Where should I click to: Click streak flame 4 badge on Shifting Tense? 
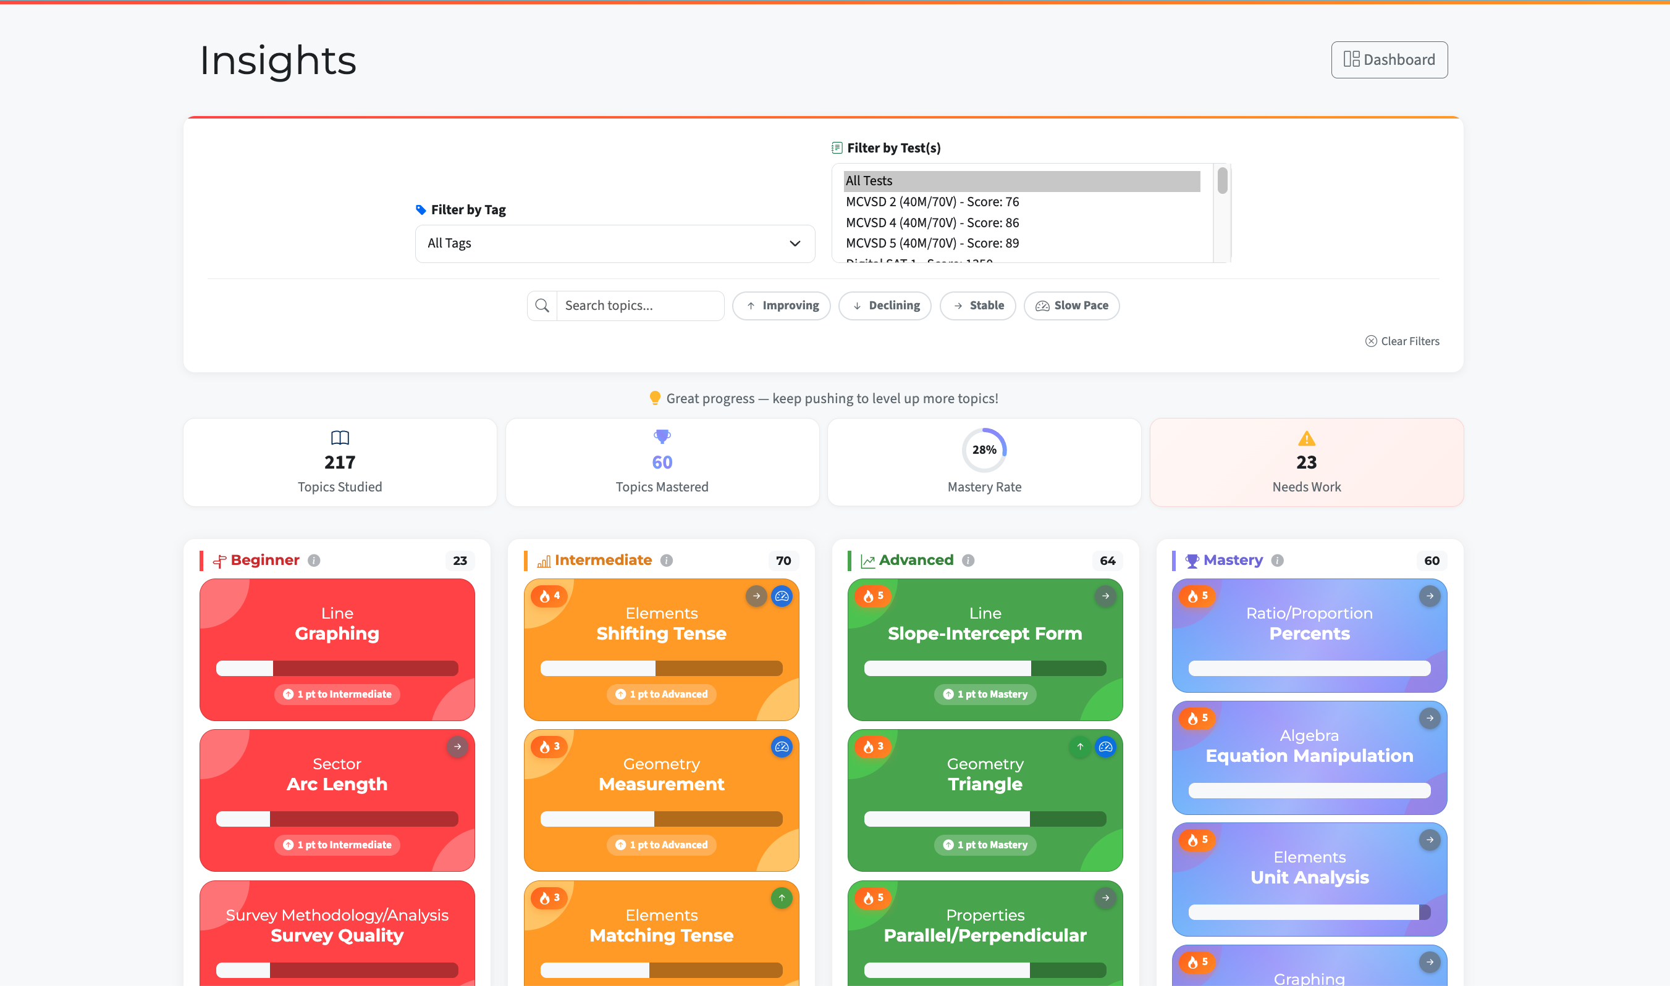pyautogui.click(x=549, y=596)
